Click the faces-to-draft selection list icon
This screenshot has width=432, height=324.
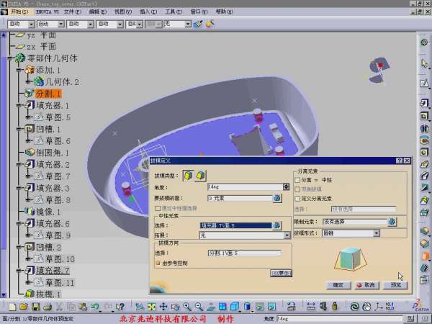click(276, 197)
